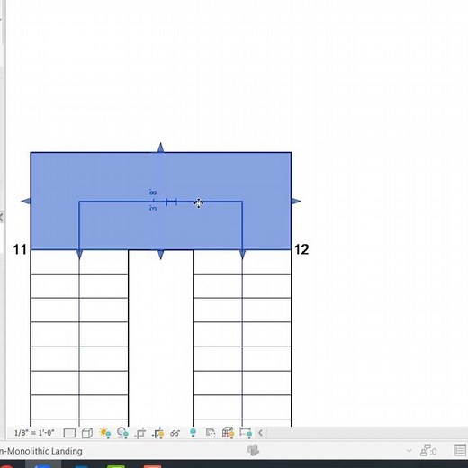The width and height of the screenshot is (468, 468).
Task: Toggle the Sun Path setting
Action: coord(105,433)
